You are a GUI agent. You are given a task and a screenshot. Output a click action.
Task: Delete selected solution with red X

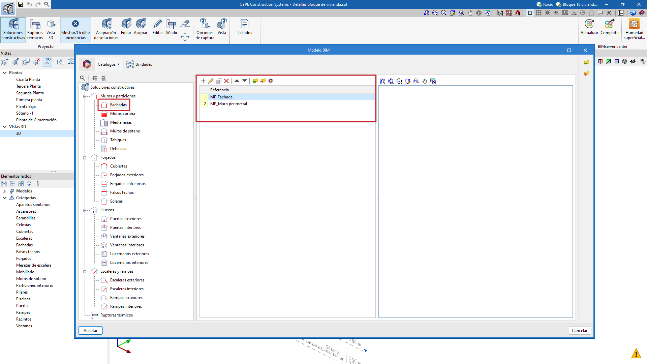tap(226, 81)
